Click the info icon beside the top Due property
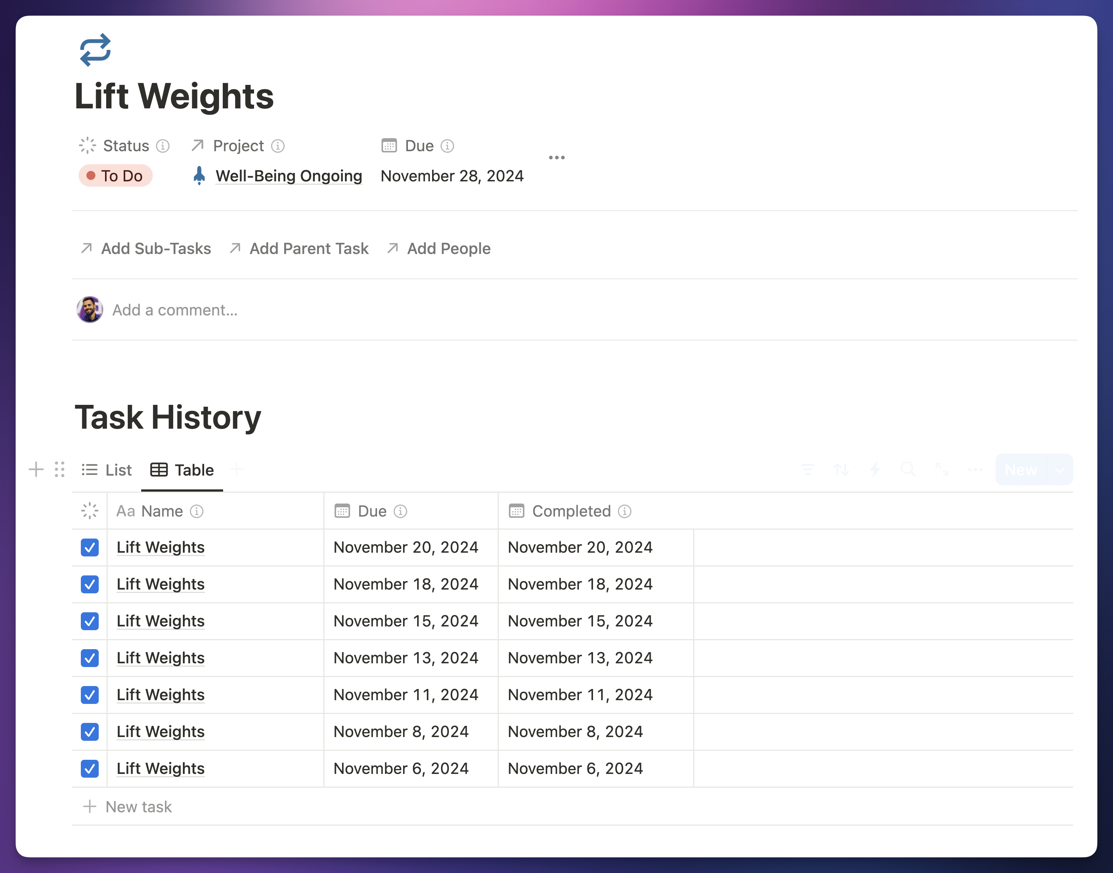This screenshot has width=1113, height=873. pos(447,146)
